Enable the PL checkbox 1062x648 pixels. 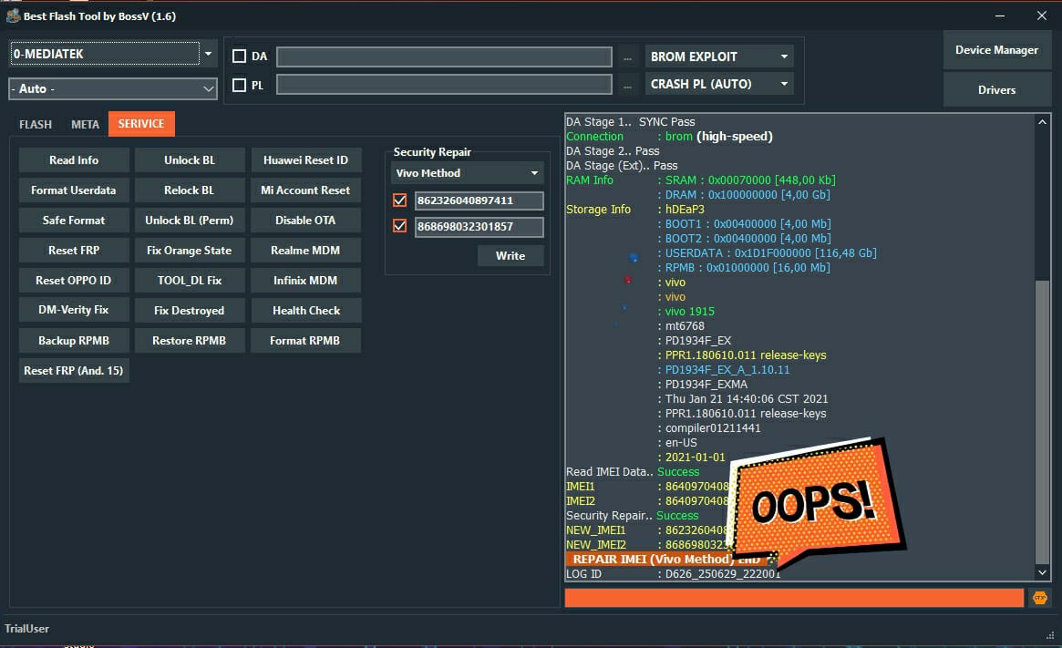[x=239, y=86]
